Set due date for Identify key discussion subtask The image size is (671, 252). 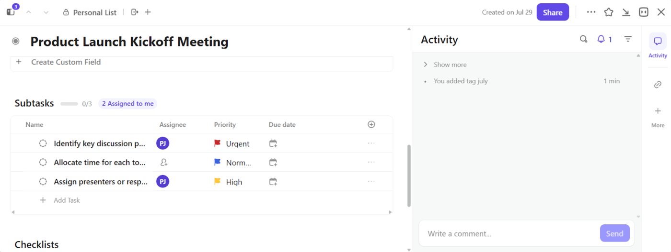coord(273,143)
